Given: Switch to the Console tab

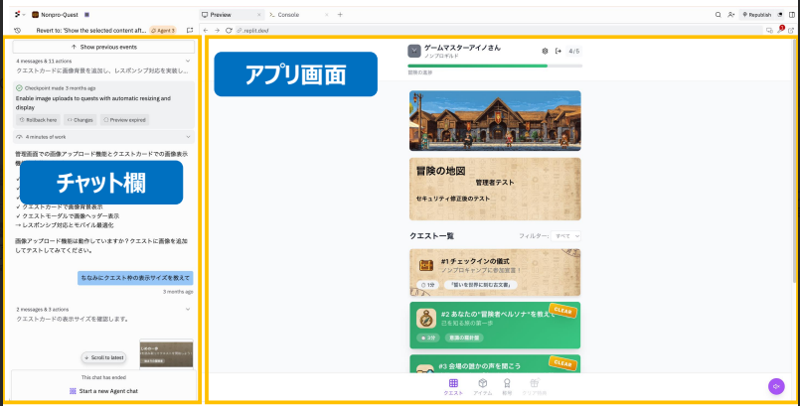Looking at the screenshot, I should (x=288, y=15).
